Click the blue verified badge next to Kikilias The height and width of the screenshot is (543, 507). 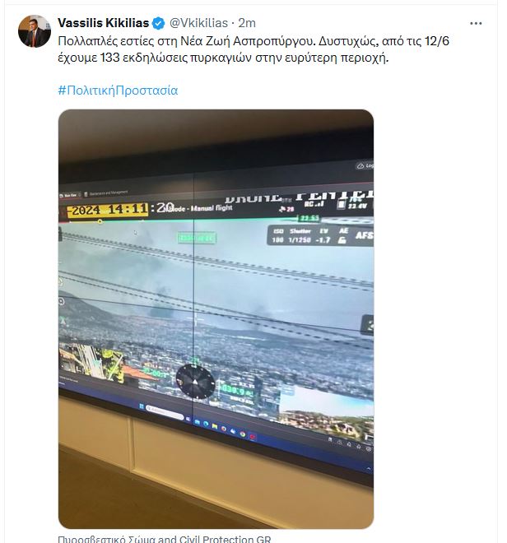(x=159, y=23)
